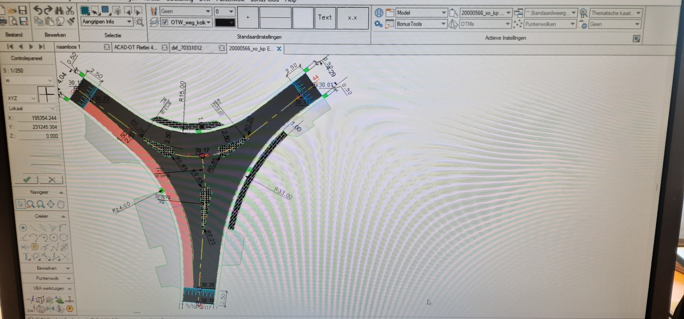Expand the Bewerken panel section
684x319 pixels.
click(x=68, y=268)
